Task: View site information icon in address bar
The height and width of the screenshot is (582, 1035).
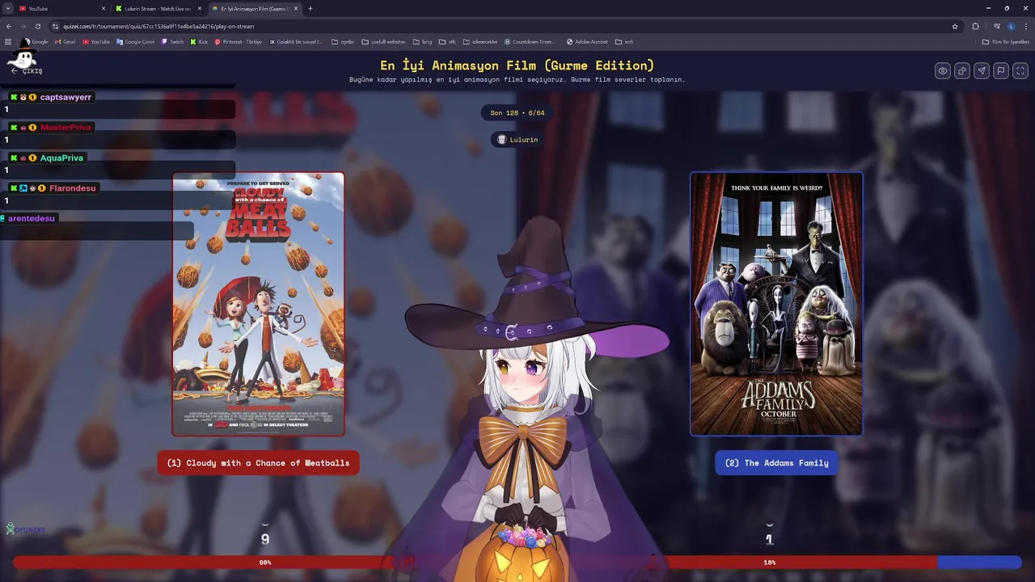Action: coord(57,26)
